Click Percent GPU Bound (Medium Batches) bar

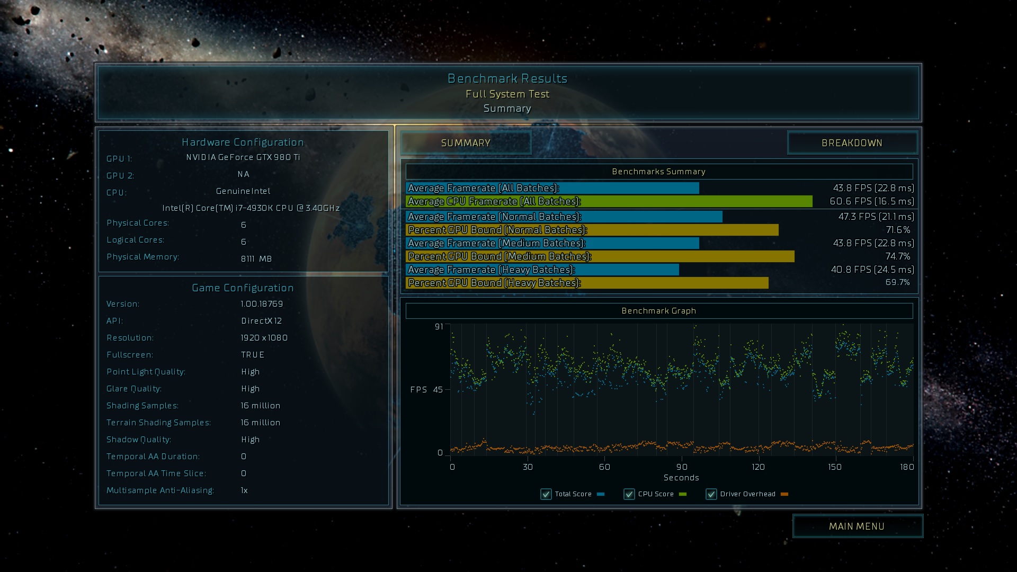click(600, 256)
